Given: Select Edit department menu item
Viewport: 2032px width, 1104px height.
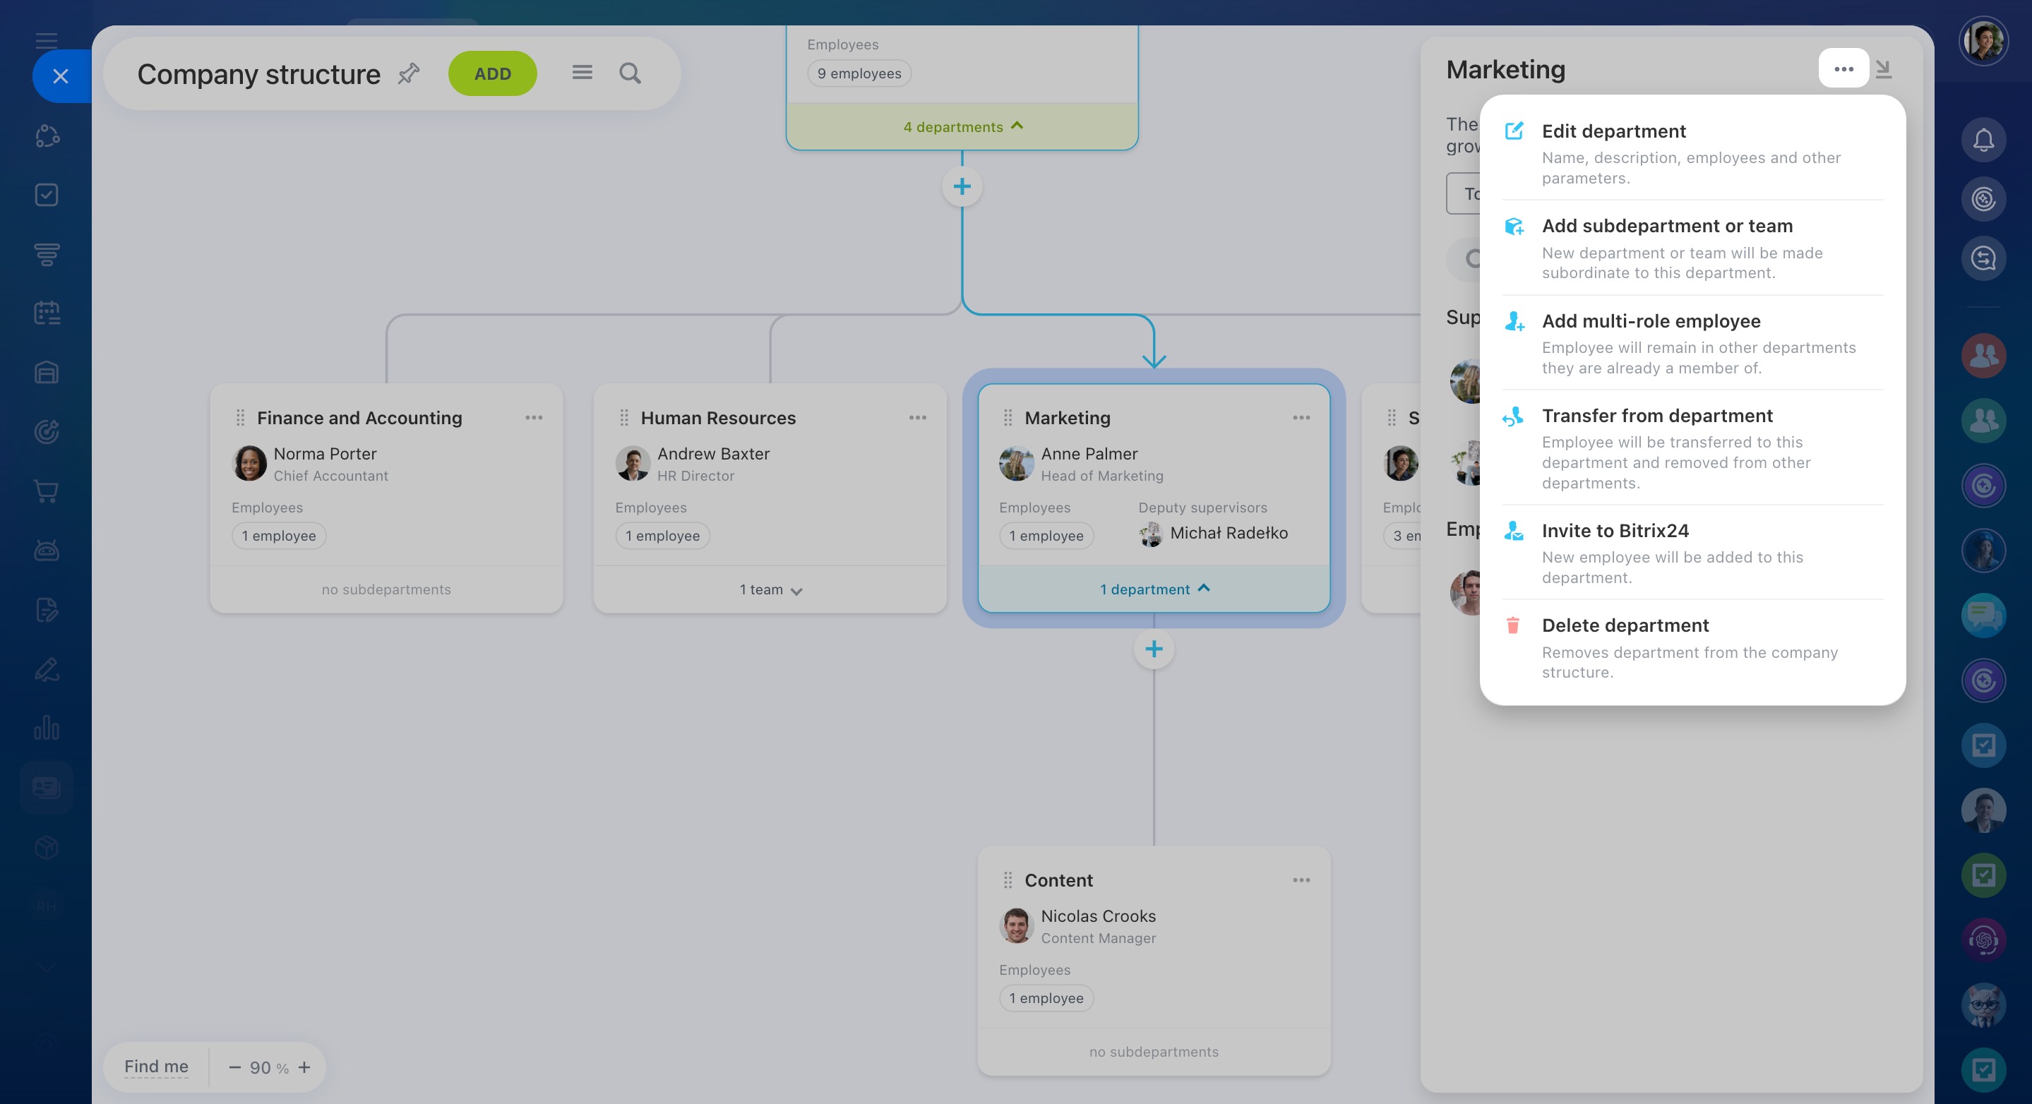Looking at the screenshot, I should pos(1614,131).
